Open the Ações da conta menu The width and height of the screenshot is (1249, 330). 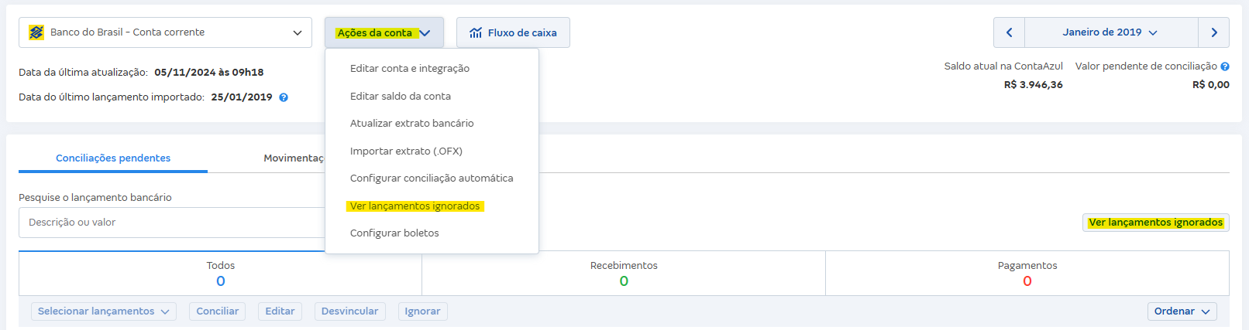tap(384, 32)
